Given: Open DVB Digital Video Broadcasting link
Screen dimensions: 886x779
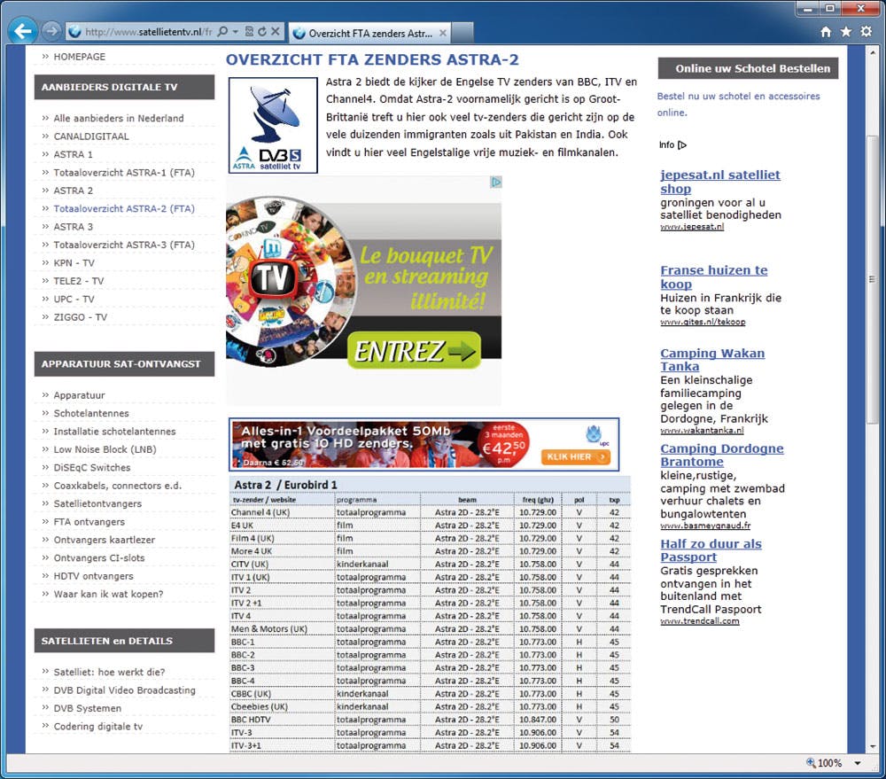Looking at the screenshot, I should [x=124, y=690].
